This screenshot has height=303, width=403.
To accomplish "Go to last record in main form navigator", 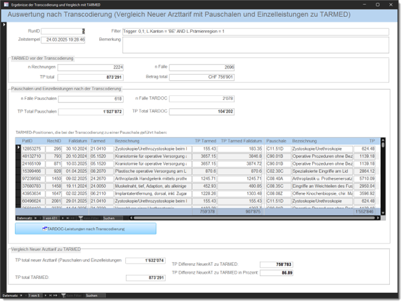I will tap(51, 296).
